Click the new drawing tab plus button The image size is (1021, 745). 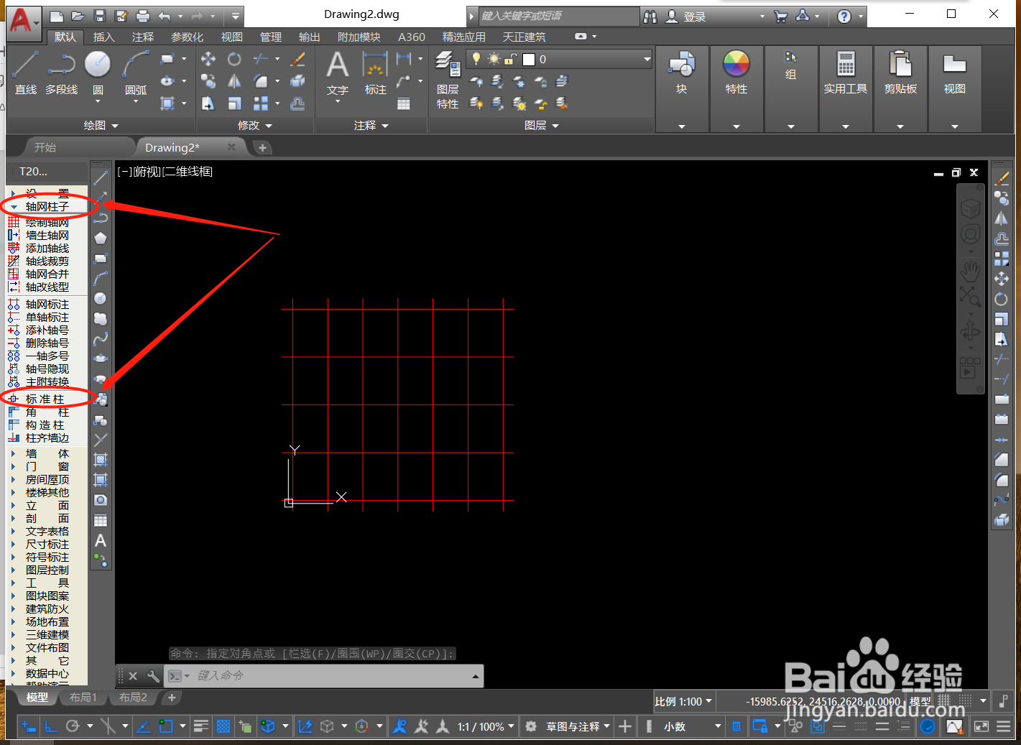[x=262, y=147]
